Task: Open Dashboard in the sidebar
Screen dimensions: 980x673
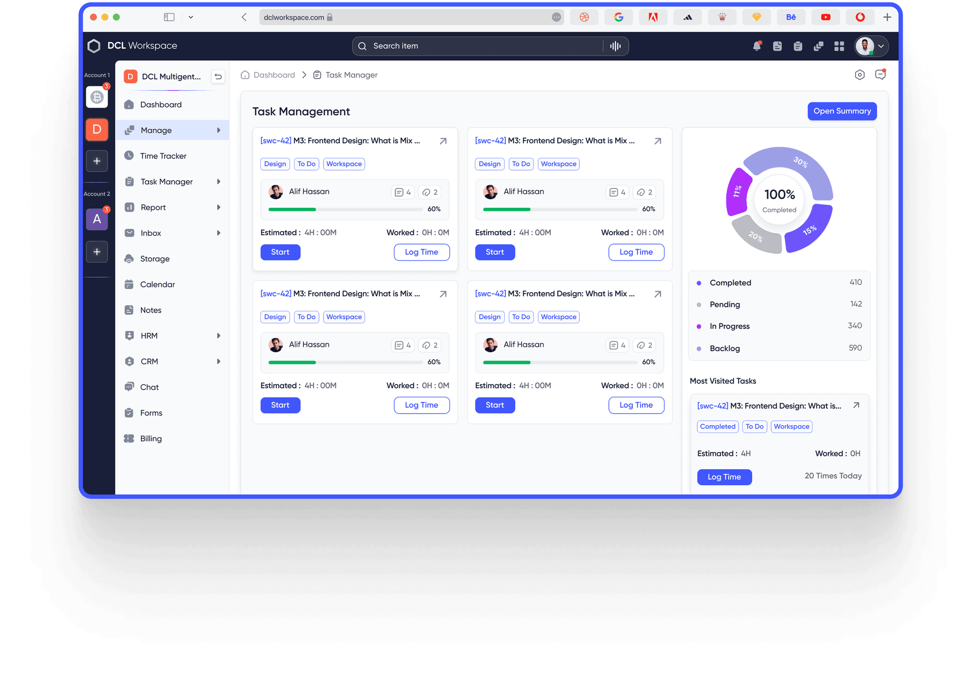Action: pos(173,105)
